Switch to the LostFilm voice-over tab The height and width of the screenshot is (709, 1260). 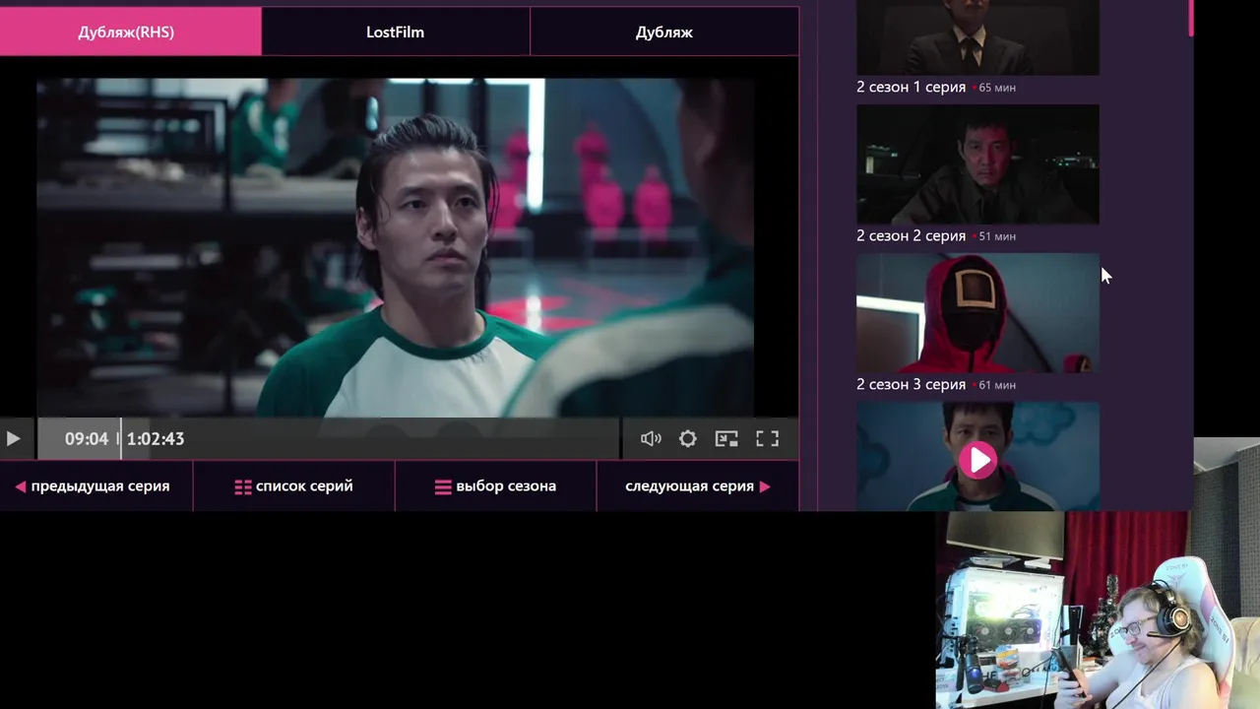(396, 32)
